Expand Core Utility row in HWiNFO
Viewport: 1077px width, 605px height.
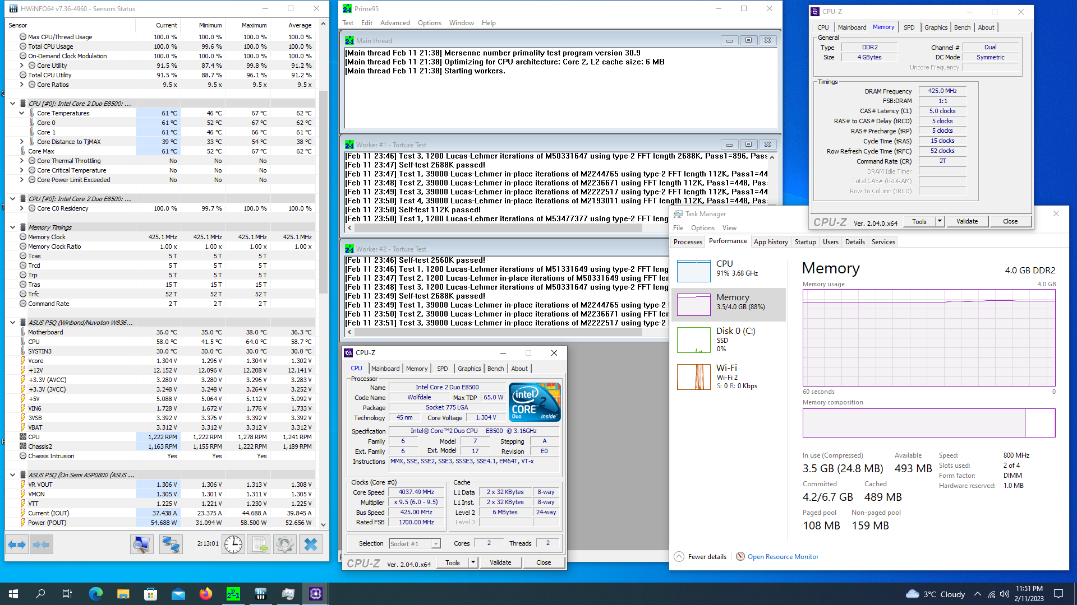21,66
